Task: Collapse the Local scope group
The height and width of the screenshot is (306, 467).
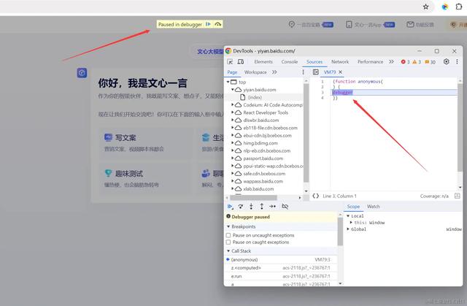Action: 348,215
